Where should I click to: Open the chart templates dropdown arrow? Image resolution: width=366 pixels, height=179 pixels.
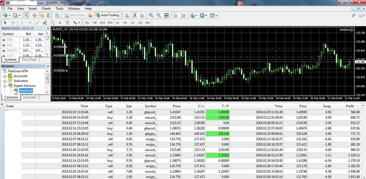216,15
